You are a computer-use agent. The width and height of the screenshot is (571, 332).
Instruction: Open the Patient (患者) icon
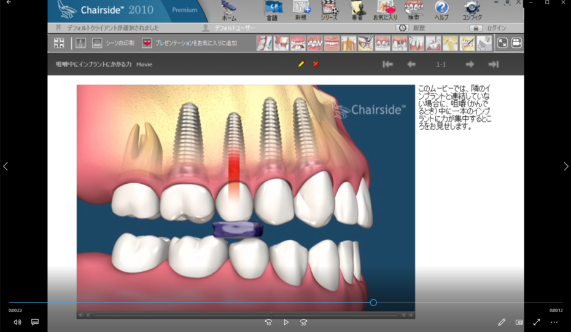357,10
